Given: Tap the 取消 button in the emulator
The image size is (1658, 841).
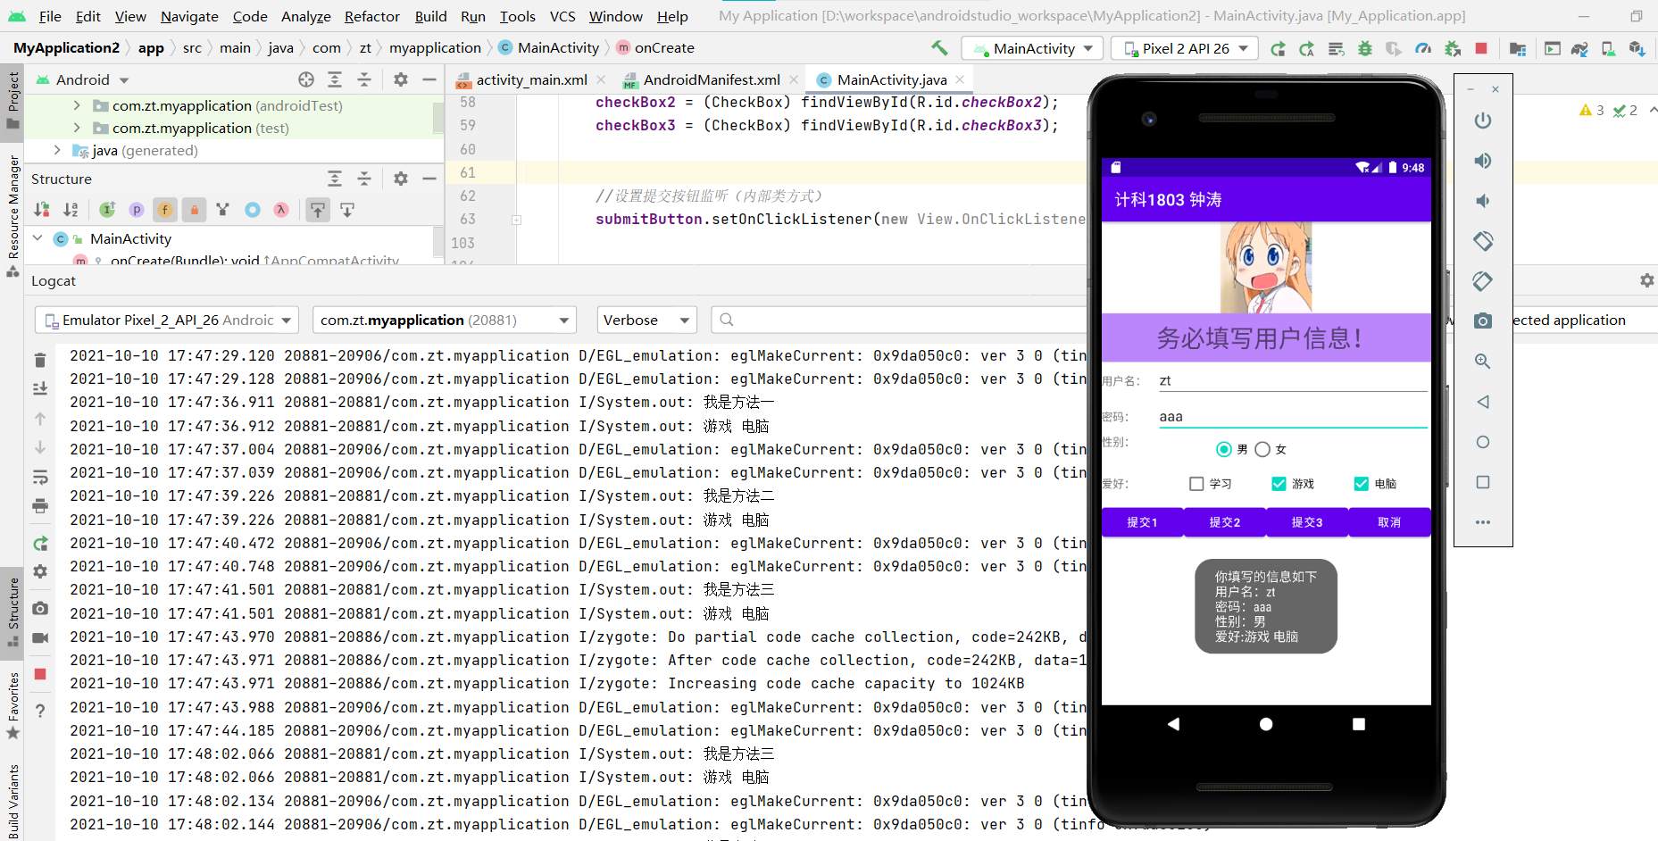Looking at the screenshot, I should point(1389,522).
